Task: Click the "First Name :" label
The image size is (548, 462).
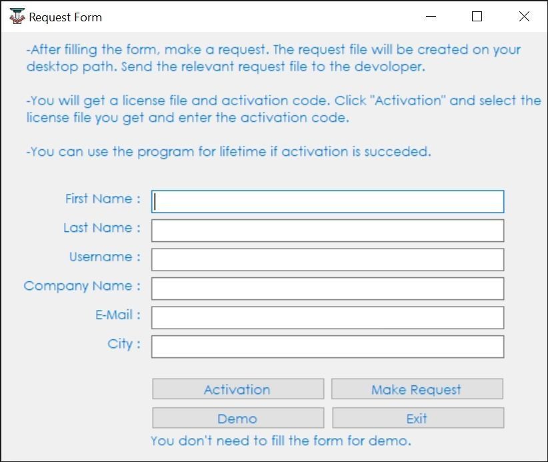Action: click(x=103, y=199)
